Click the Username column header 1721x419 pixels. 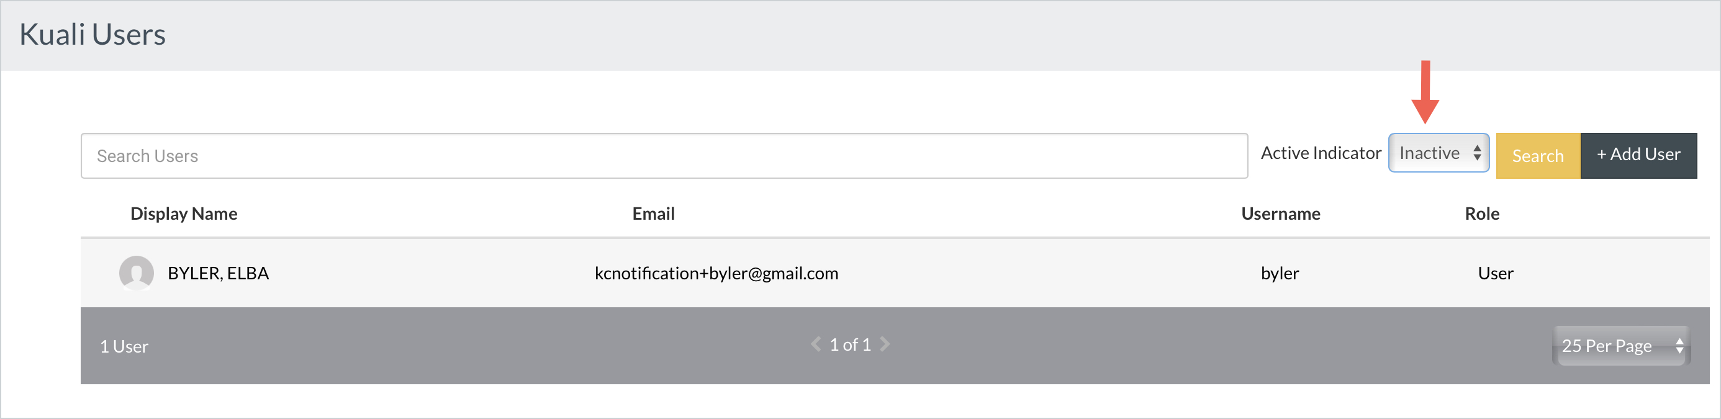click(1280, 214)
